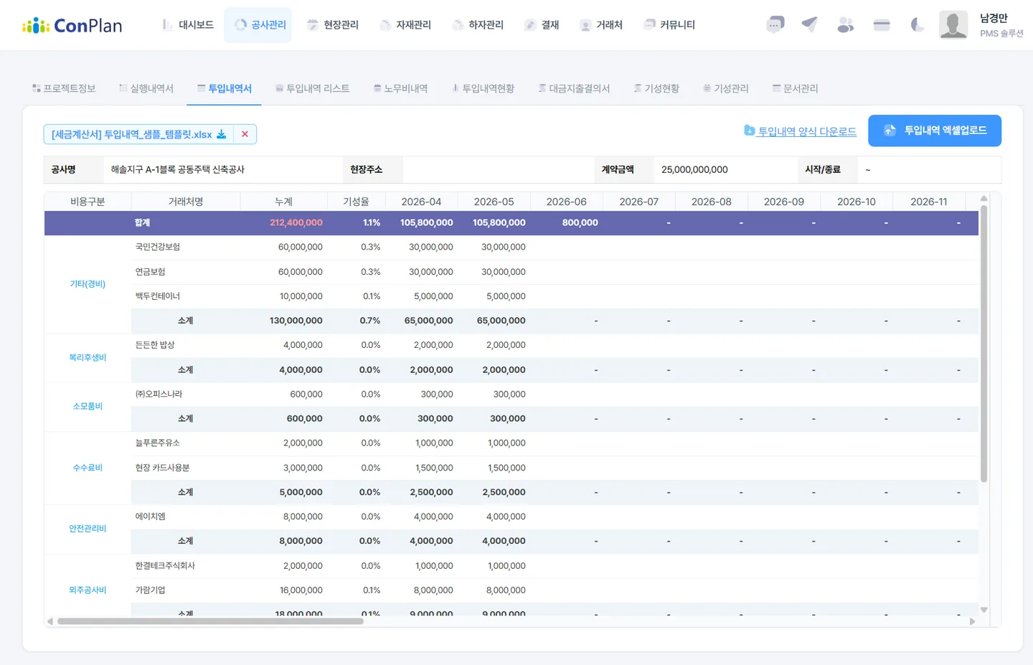This screenshot has height=665, width=1033.
Task: Click the horizontal scrollbar thumb under the table
Action: click(x=210, y=621)
